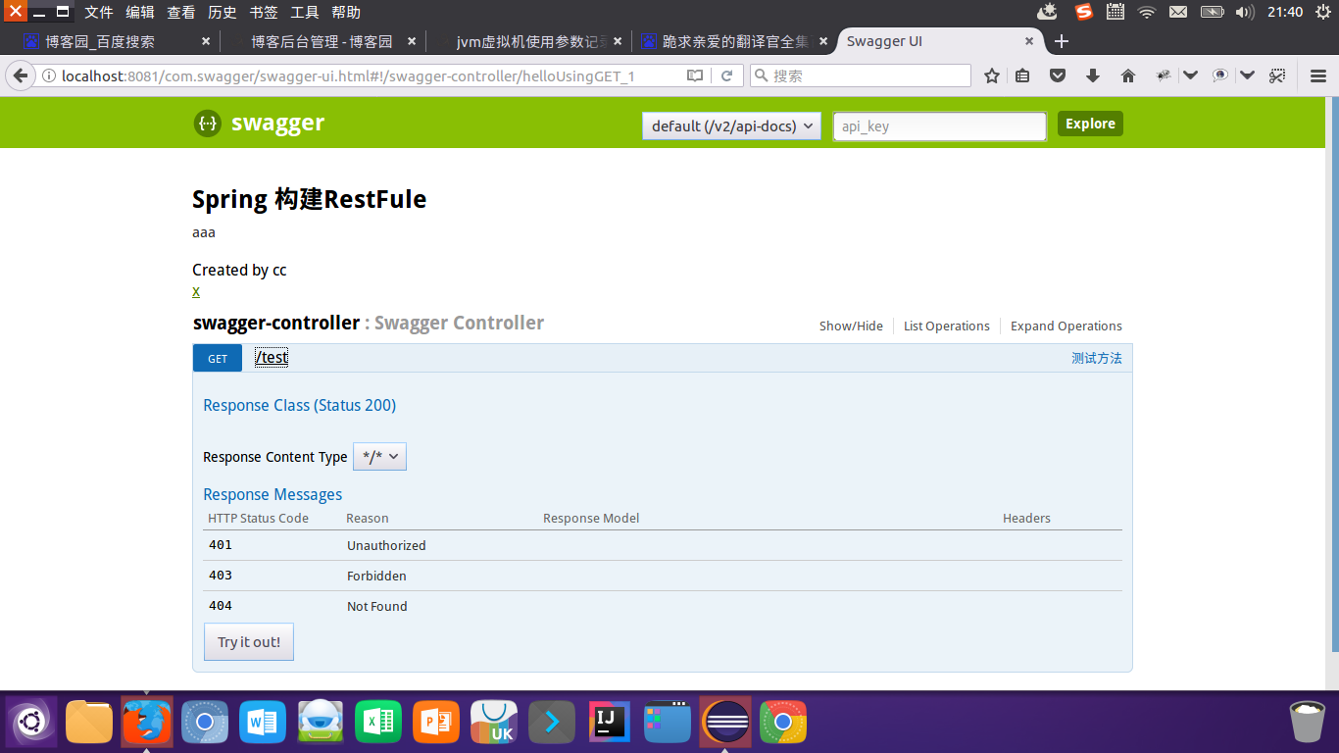The height and width of the screenshot is (753, 1339).
Task: Expand Firebug dropdown arrow
Action: pyautogui.click(x=1190, y=75)
